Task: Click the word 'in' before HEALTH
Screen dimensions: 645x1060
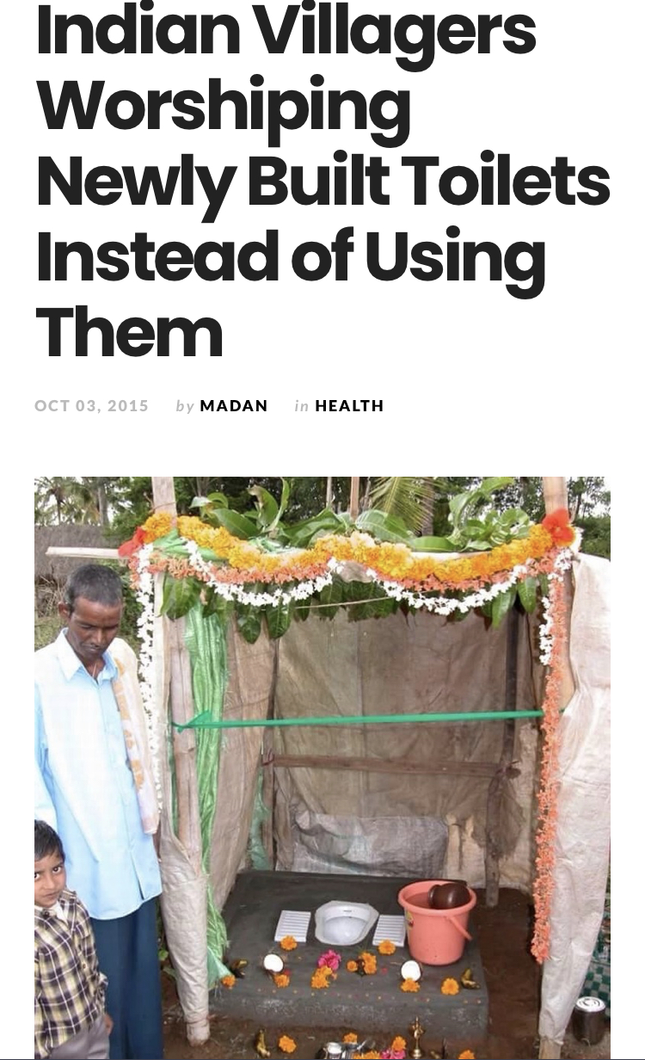Action: [x=301, y=405]
